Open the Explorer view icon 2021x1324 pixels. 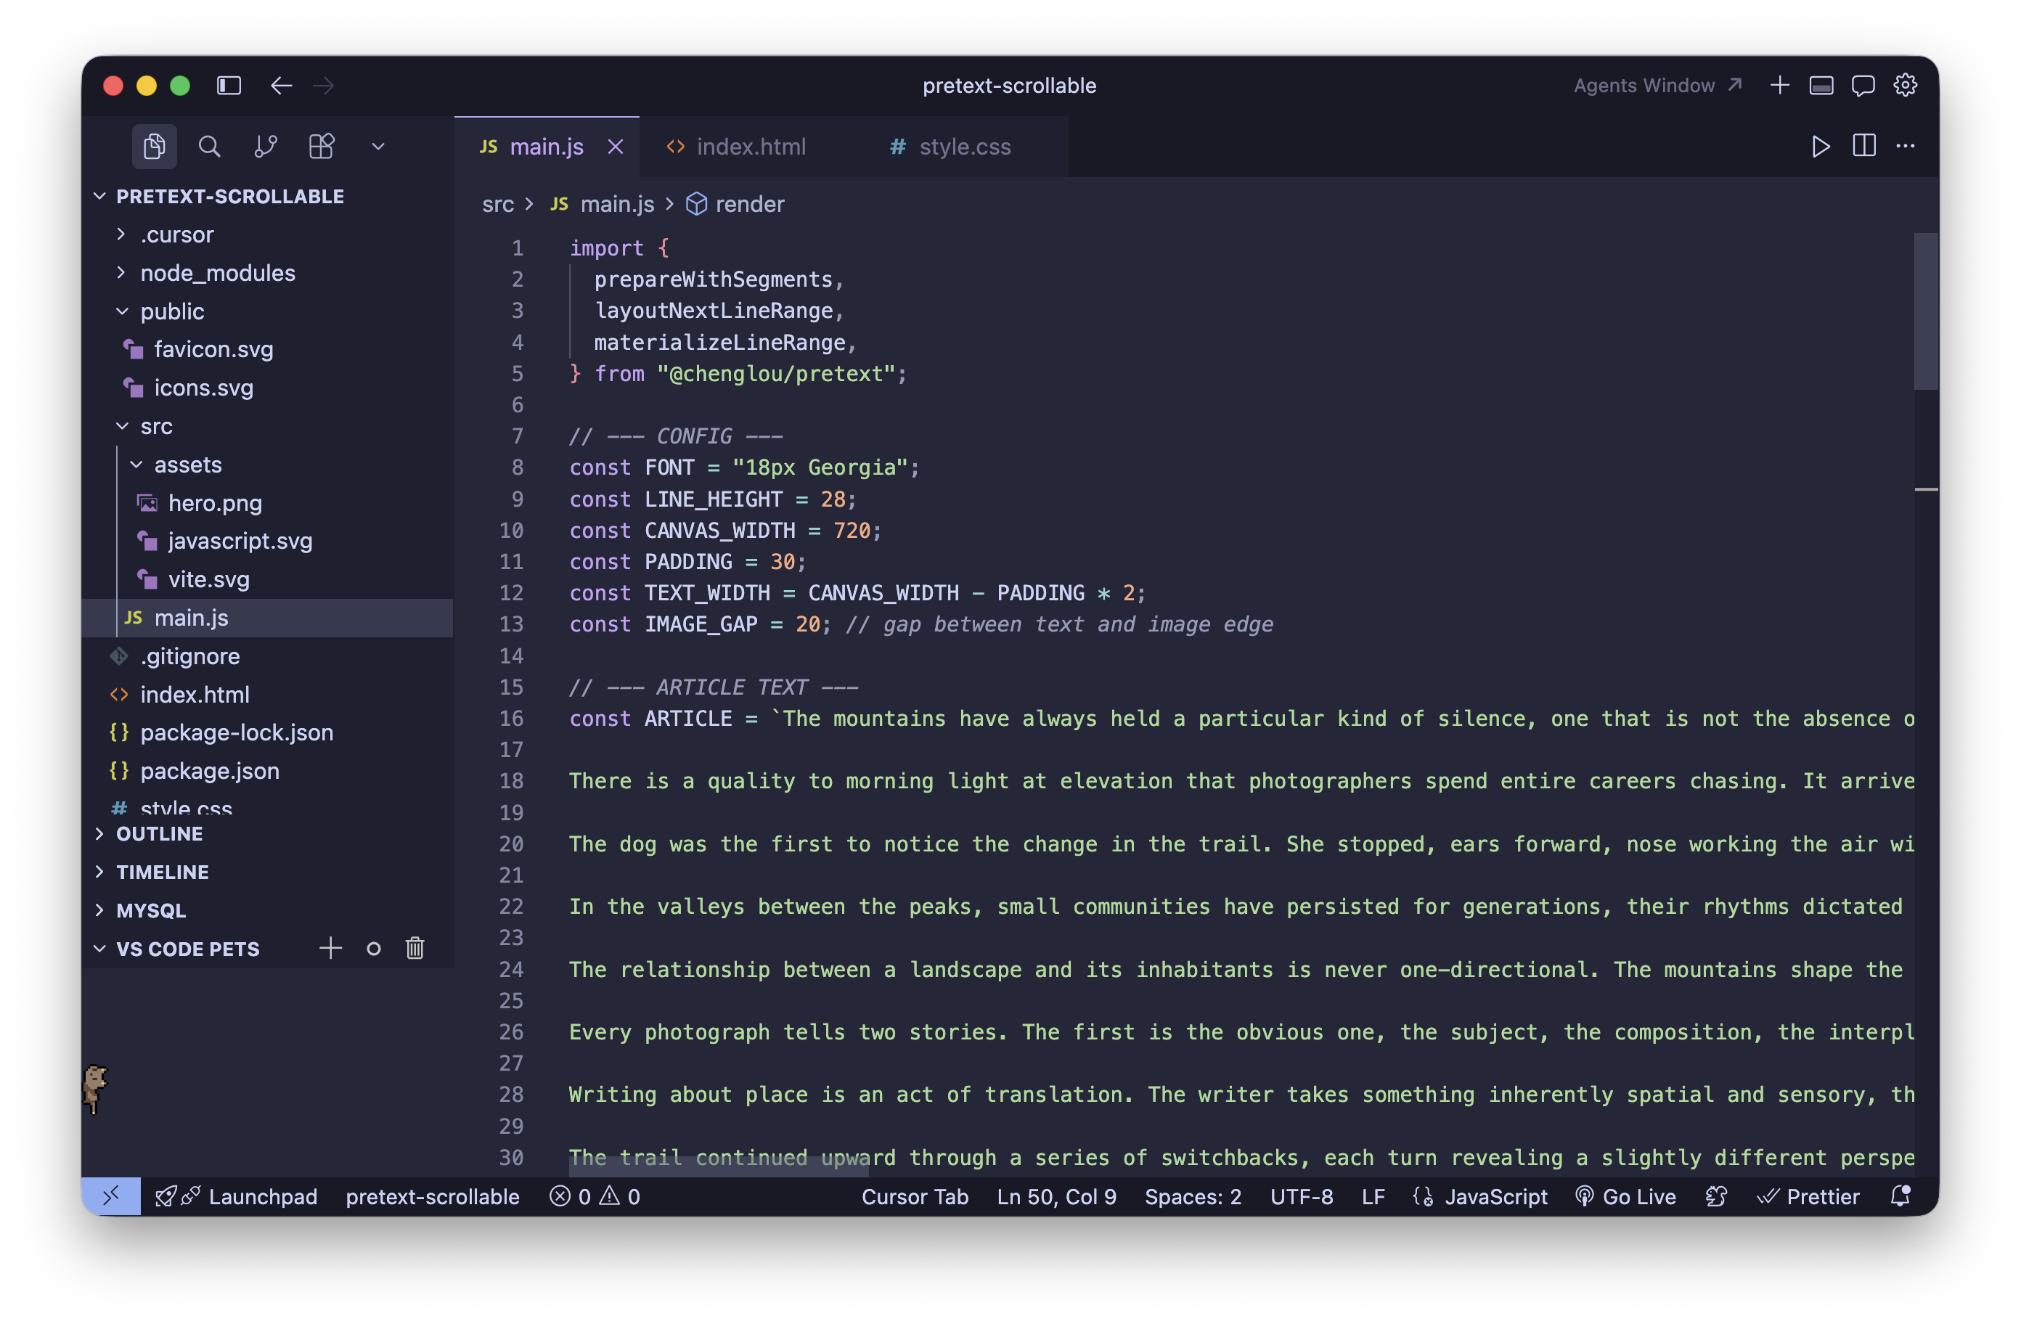154,146
